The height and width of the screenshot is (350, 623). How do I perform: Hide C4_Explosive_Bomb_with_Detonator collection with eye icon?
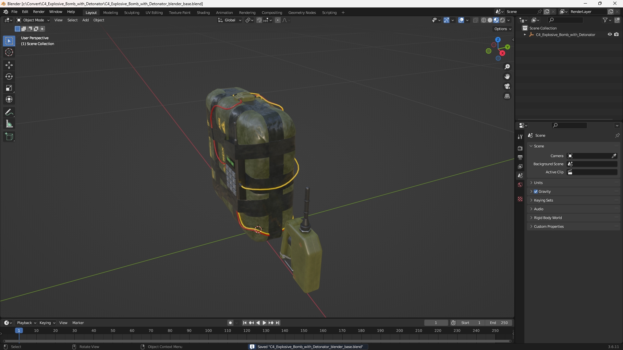[610, 34]
